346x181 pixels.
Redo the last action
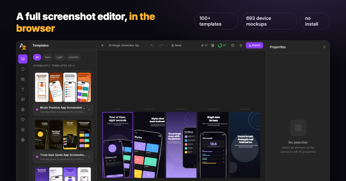pos(161,46)
